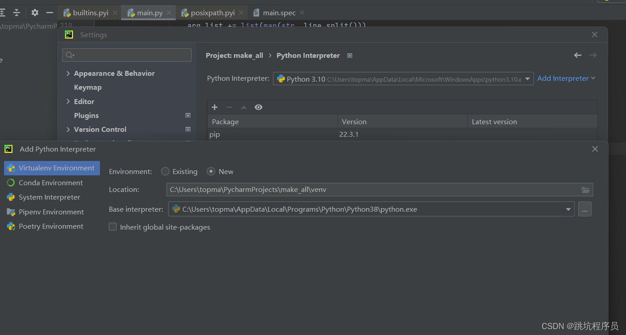Sort by Latest version column header

pos(532,122)
